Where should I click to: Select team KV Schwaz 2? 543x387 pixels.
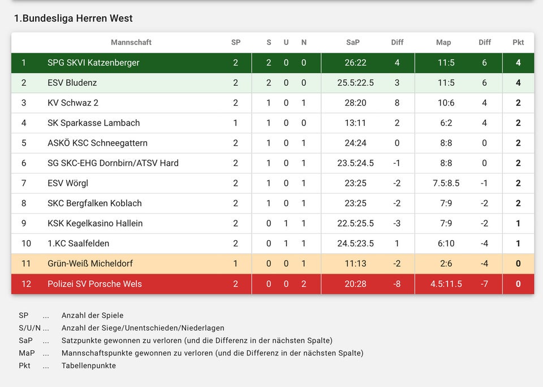73,103
